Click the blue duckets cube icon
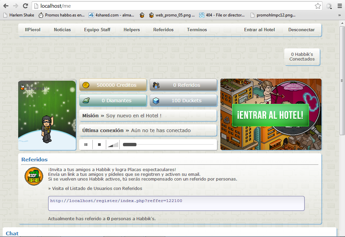This screenshot has width=345, height=237. pyautogui.click(x=156, y=101)
